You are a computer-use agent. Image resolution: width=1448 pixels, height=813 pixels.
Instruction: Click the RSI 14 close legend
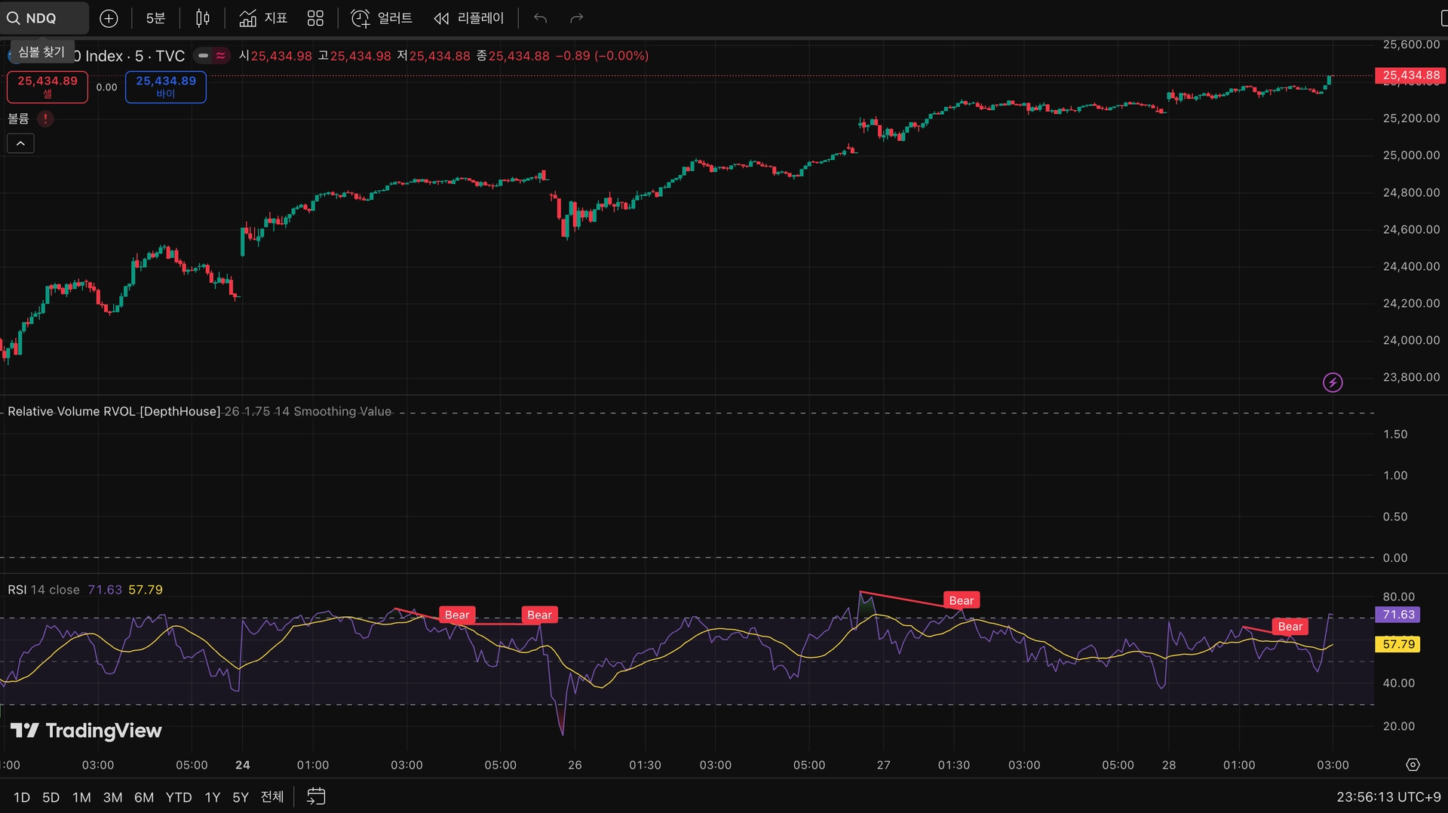pyautogui.click(x=44, y=590)
